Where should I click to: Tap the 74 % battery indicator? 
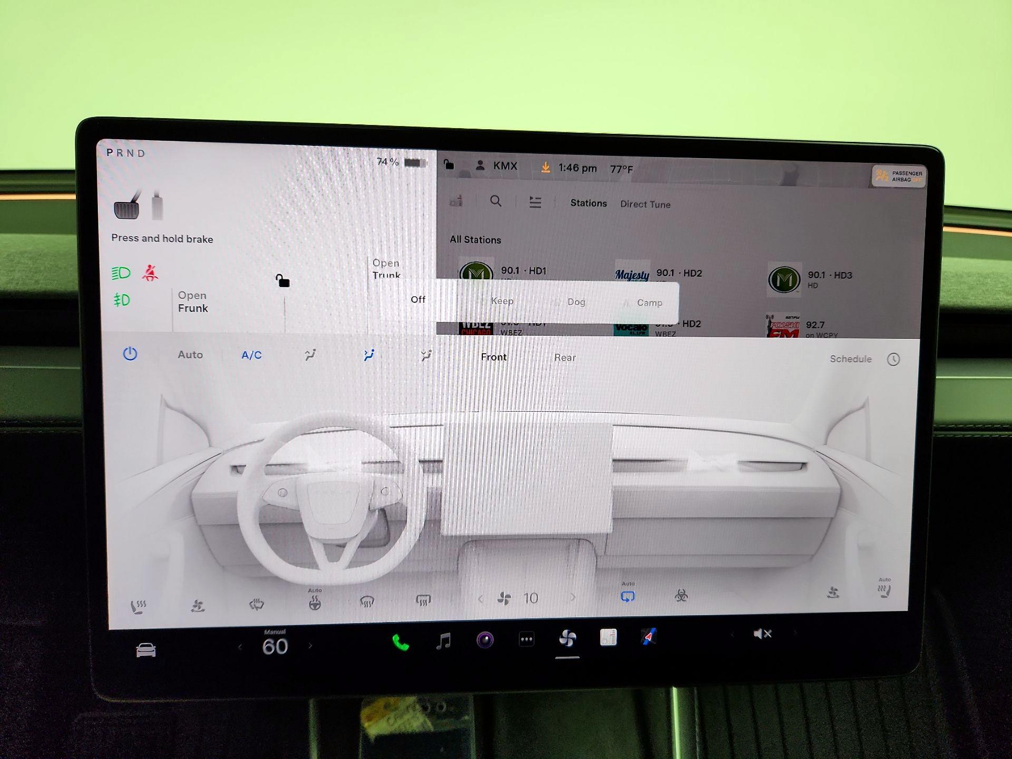click(x=402, y=162)
